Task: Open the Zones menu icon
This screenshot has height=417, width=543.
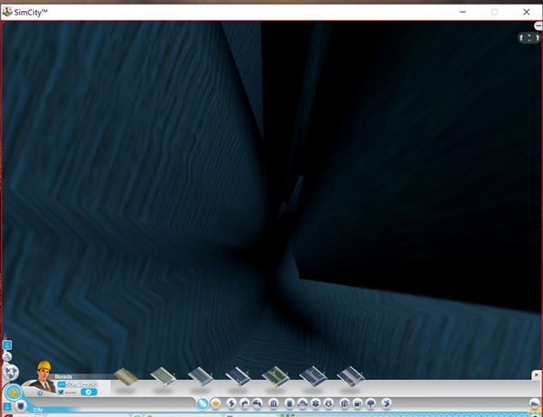Action: click(x=215, y=403)
